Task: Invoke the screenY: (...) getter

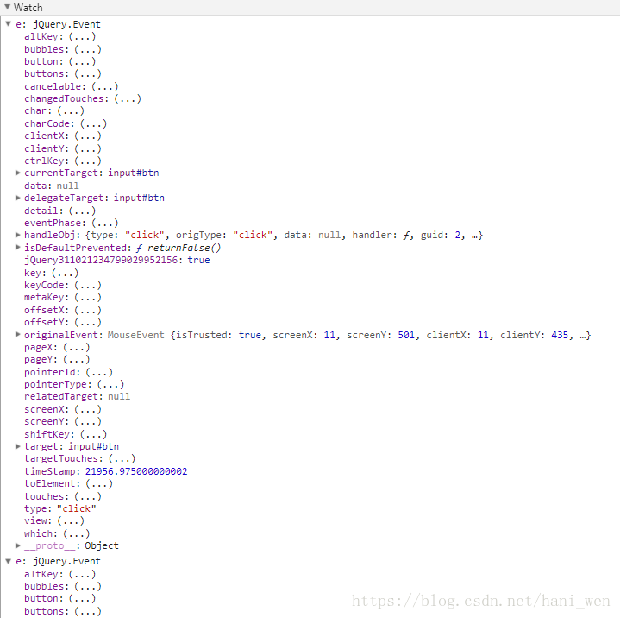Action: [88, 421]
